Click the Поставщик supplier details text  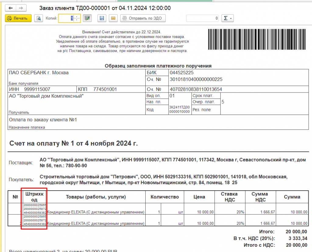click(173, 163)
